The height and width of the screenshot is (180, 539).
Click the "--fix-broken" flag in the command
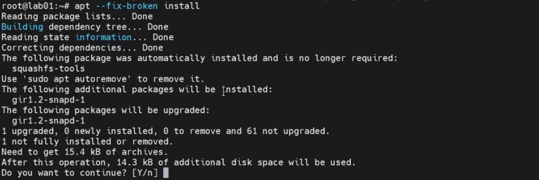click(x=126, y=6)
